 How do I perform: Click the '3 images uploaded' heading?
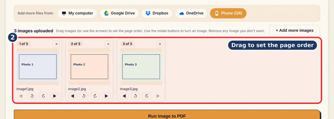(x=33, y=31)
